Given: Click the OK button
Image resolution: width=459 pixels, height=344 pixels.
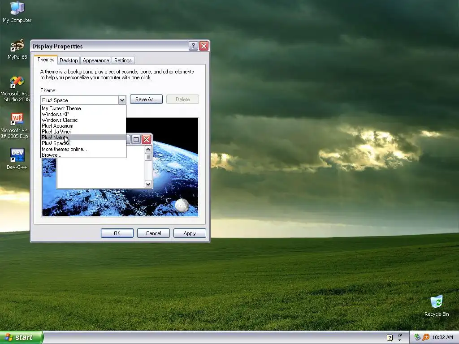Looking at the screenshot, I should (x=117, y=233).
